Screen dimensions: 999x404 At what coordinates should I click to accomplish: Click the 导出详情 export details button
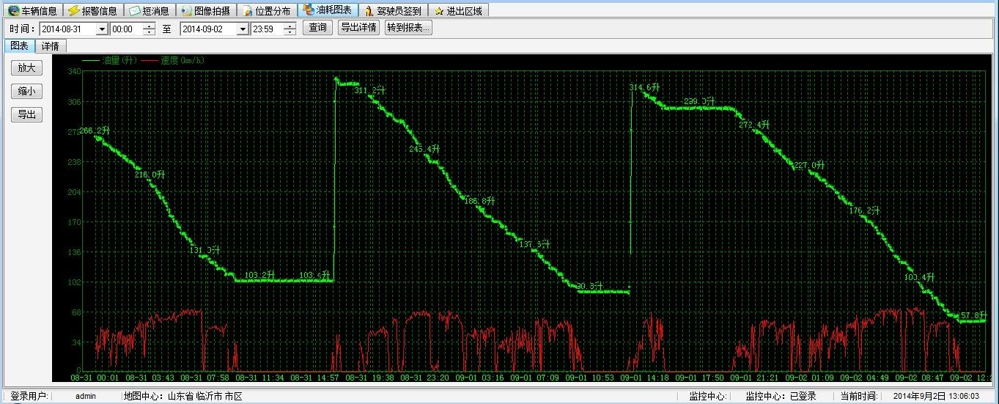[358, 28]
